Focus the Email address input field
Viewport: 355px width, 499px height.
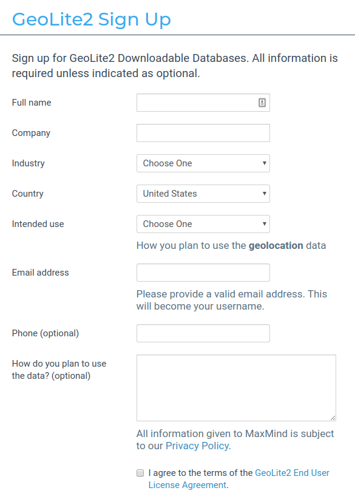[x=203, y=273]
